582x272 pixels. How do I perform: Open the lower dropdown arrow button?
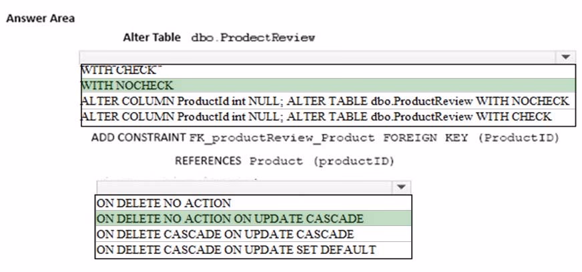click(401, 187)
